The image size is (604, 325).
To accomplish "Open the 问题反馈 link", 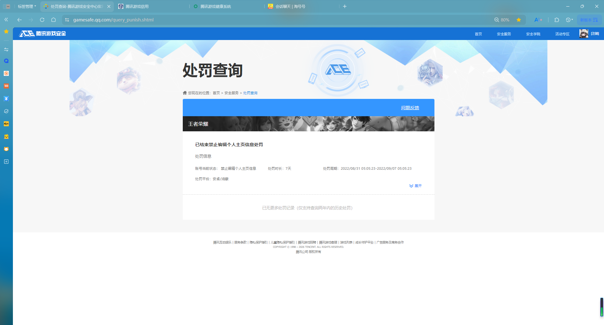I will [410, 108].
